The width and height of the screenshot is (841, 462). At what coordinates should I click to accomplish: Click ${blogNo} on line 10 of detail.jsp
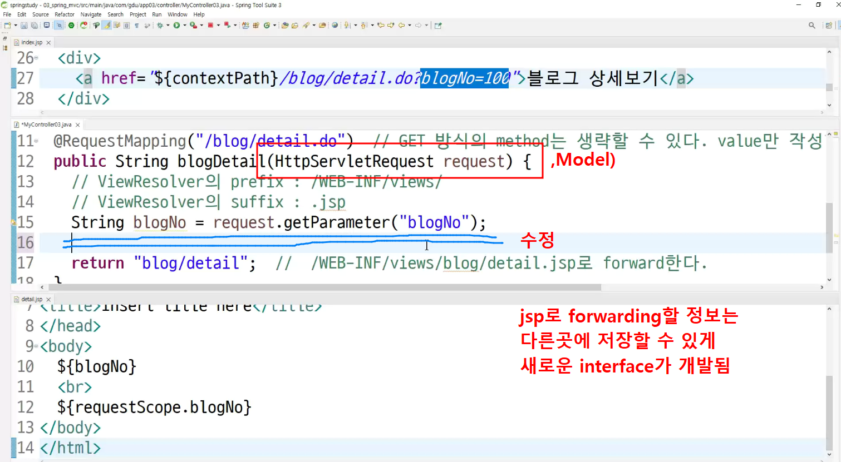[x=97, y=367]
